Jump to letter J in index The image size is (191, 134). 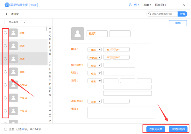(x=50, y=62)
